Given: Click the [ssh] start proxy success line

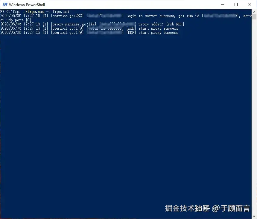Looking at the screenshot, I should (152, 28).
